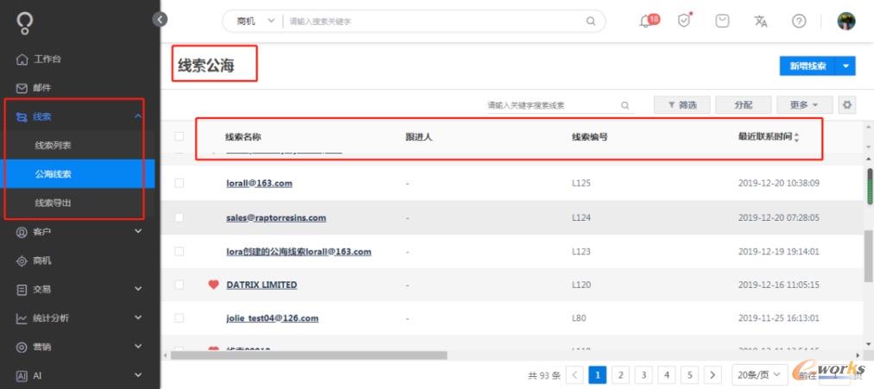This screenshot has height=389, width=874.
Task: Go to page 3
Action: click(643, 374)
